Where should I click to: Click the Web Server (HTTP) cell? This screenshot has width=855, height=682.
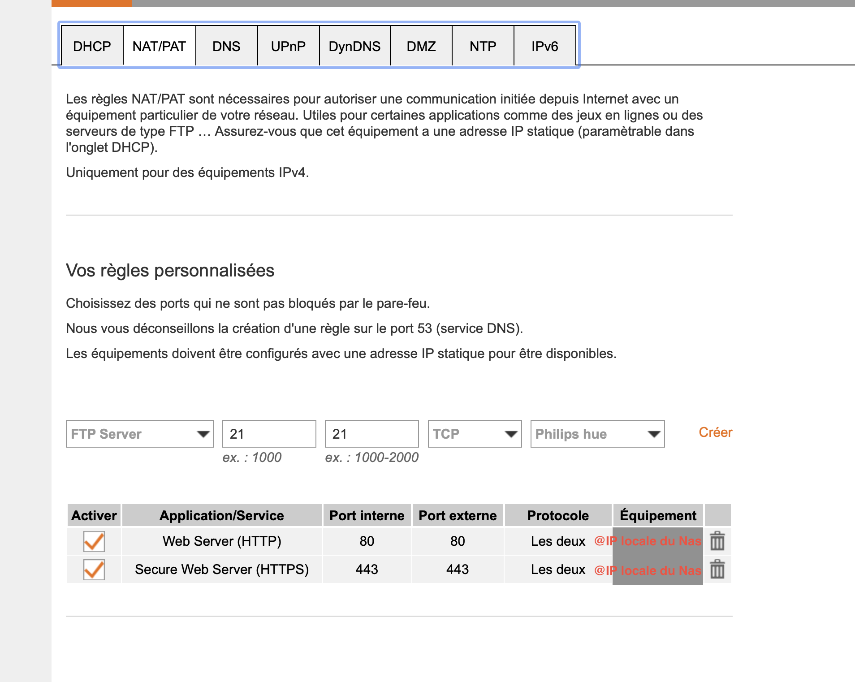click(222, 541)
